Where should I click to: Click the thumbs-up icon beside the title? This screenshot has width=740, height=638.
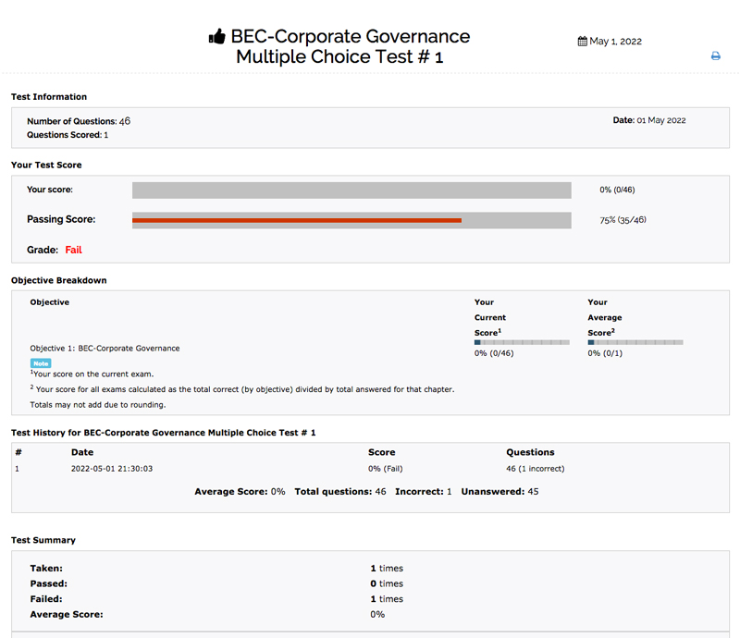pyautogui.click(x=217, y=37)
